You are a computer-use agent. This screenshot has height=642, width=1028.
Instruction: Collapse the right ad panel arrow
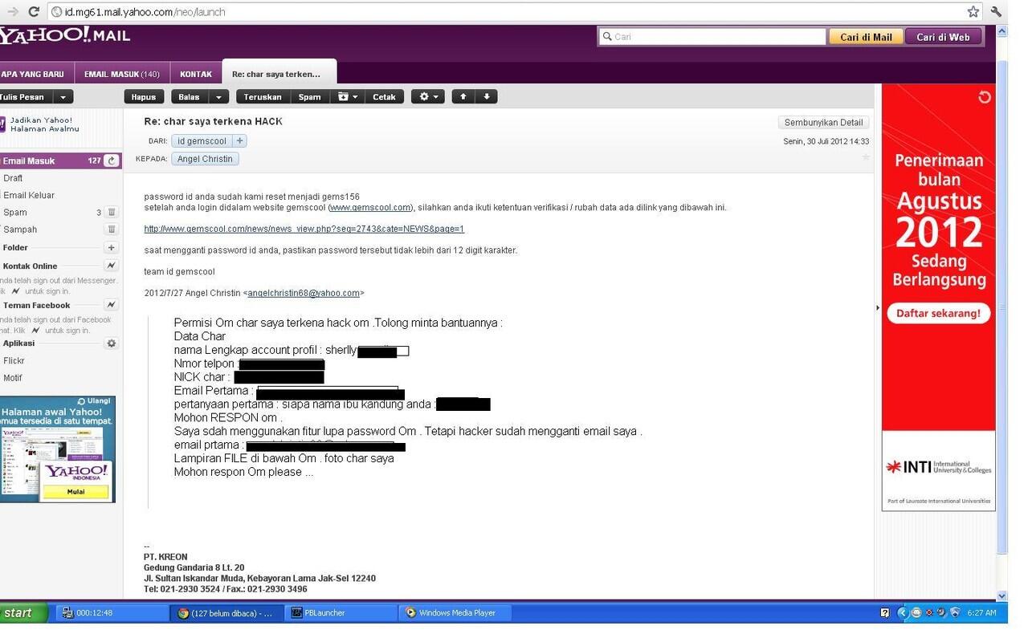[x=877, y=307]
